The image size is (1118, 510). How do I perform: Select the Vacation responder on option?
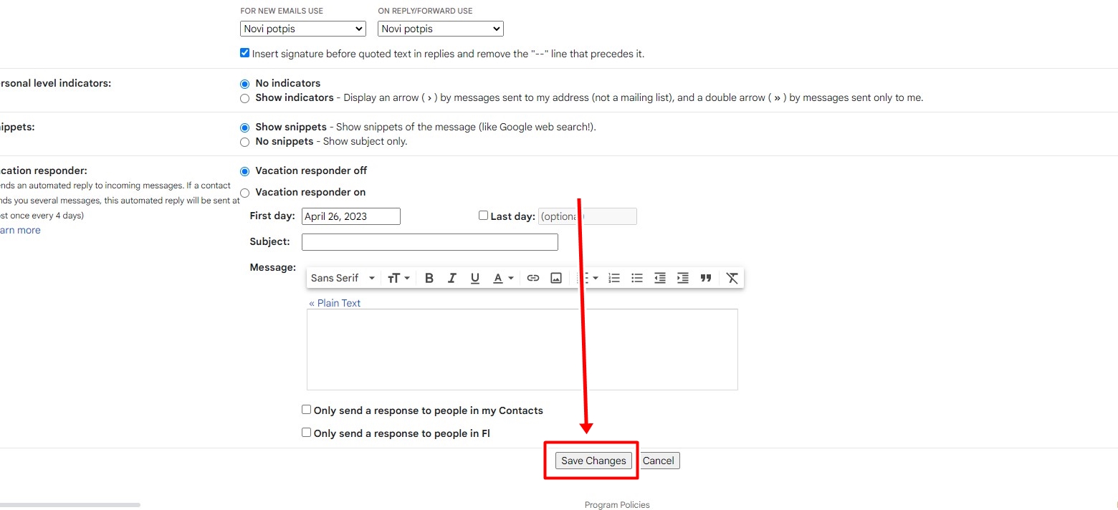pyautogui.click(x=245, y=193)
